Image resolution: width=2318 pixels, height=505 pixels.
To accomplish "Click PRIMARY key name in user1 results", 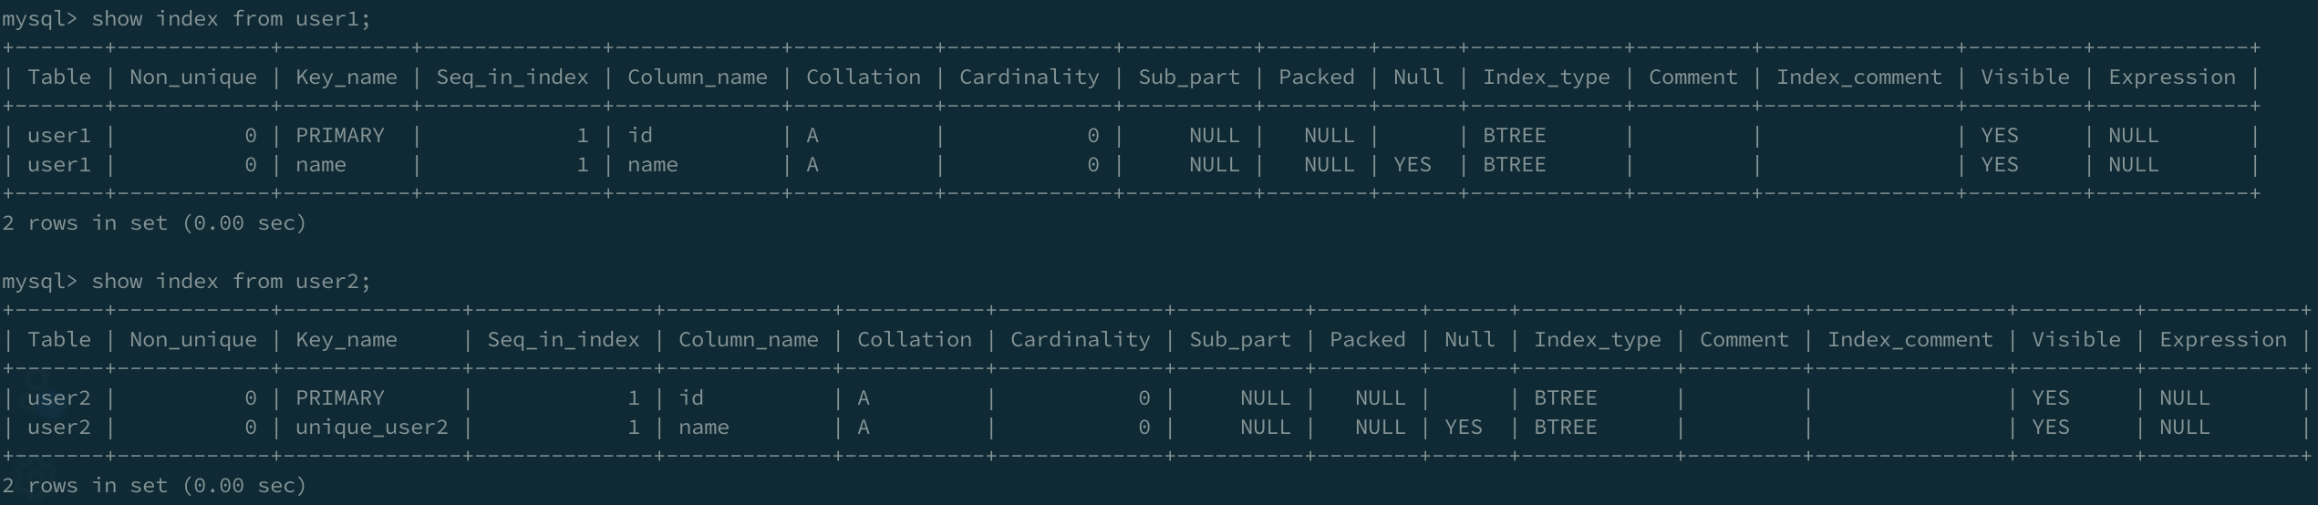I will (340, 136).
